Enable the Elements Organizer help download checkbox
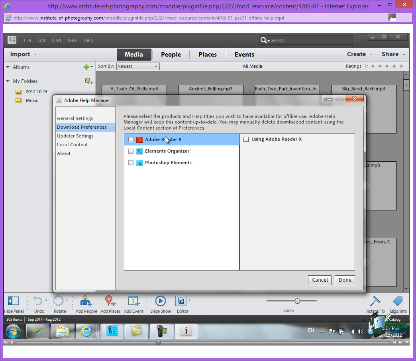416x361 pixels. (x=131, y=151)
